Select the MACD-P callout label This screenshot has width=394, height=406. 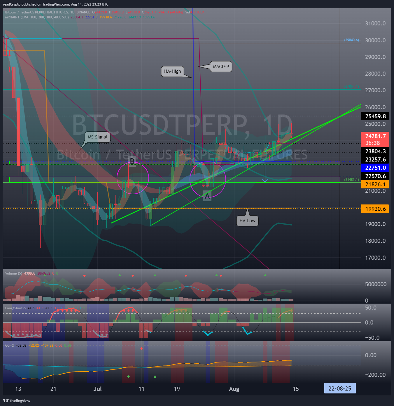tap(221, 67)
